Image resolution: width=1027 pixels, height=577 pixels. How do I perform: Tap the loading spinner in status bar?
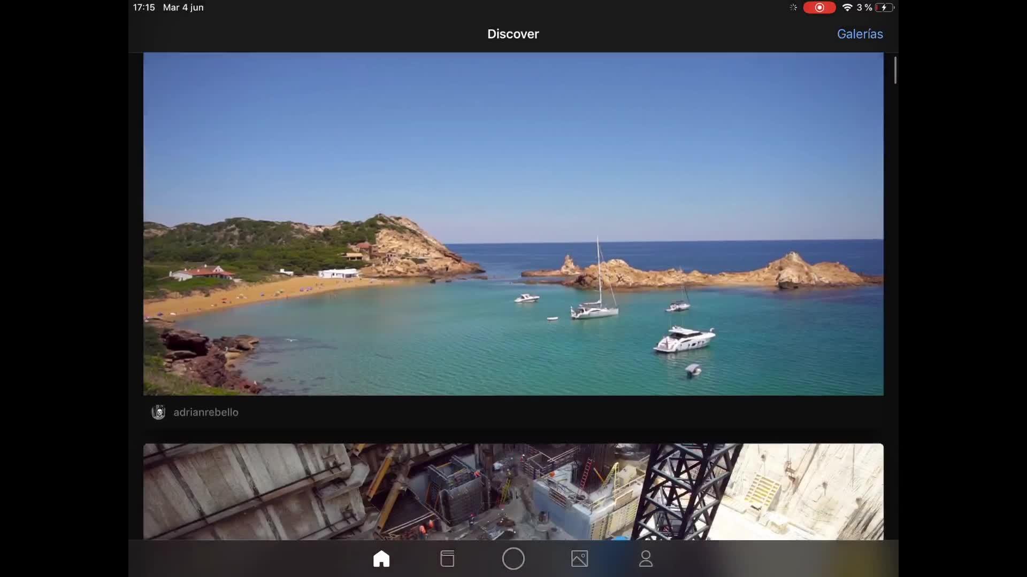(x=793, y=7)
